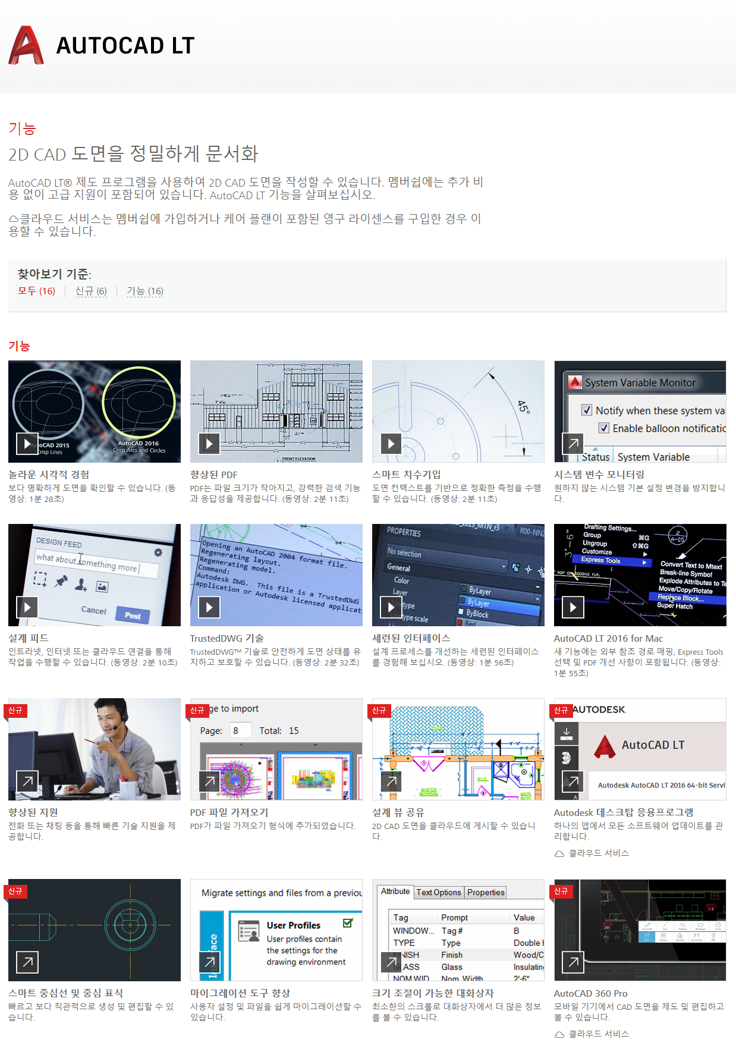Open the TrustedDWG 기술 title link
The image size is (736, 1058).
point(227,638)
